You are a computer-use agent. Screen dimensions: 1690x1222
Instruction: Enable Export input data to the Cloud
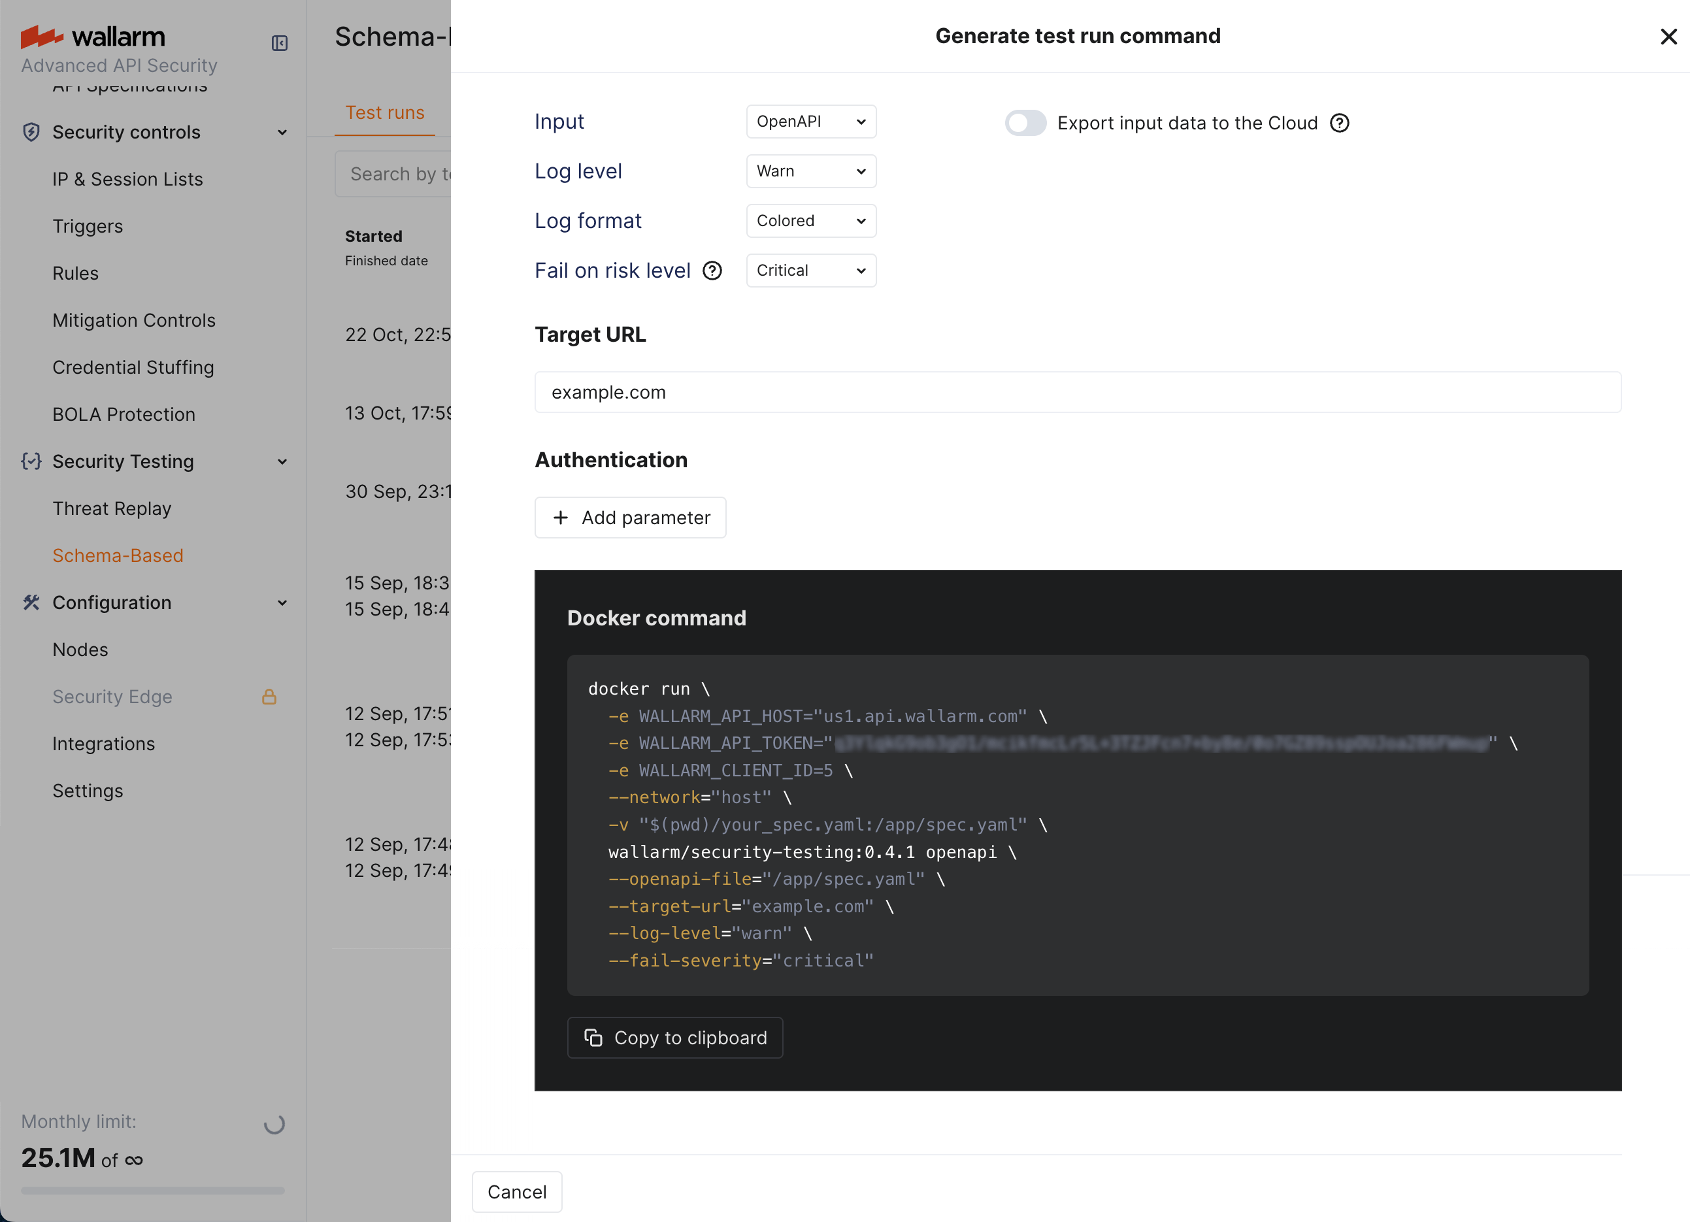[x=1026, y=123]
